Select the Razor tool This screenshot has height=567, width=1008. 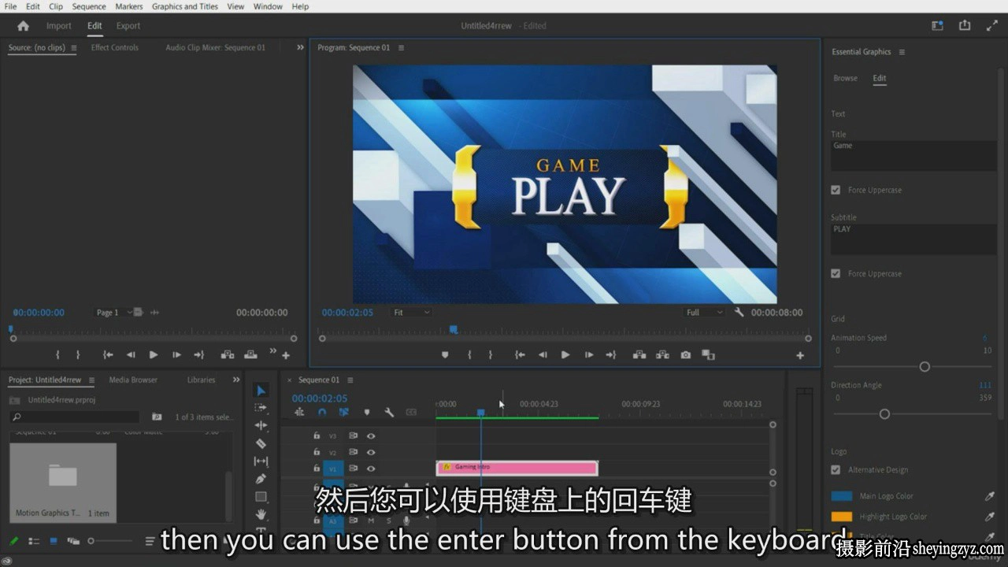261,443
